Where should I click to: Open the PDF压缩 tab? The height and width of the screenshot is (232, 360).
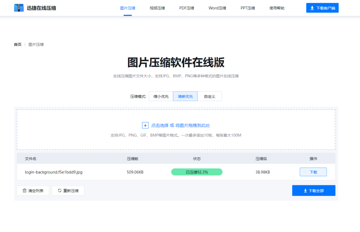pyautogui.click(x=186, y=8)
